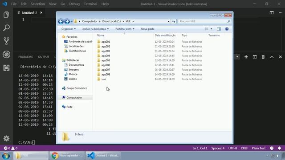Open the Organizar dropdown
The width and height of the screenshot is (285, 160).
(x=69, y=29)
